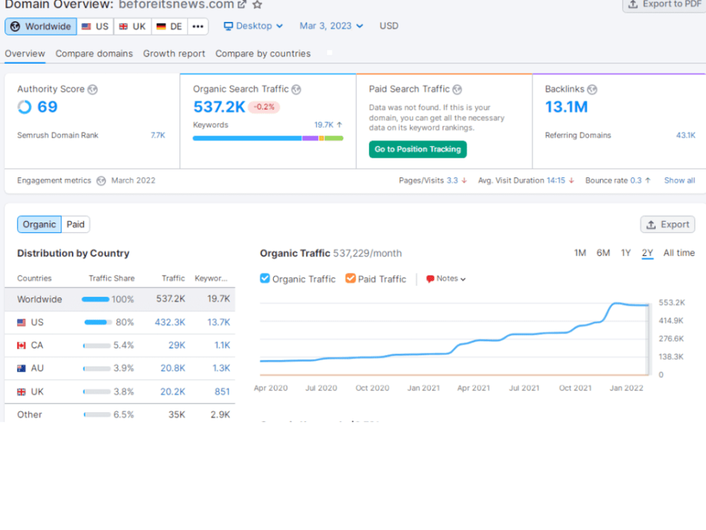706x530 pixels.
Task: Select the US region tab
Action: (95, 27)
